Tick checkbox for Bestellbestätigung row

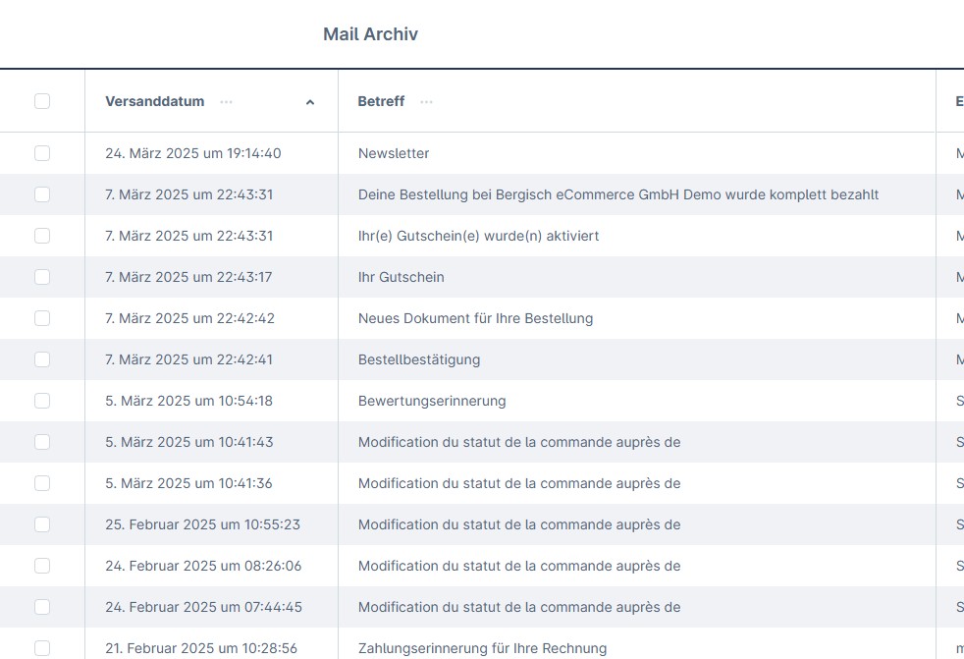pyautogui.click(x=42, y=359)
